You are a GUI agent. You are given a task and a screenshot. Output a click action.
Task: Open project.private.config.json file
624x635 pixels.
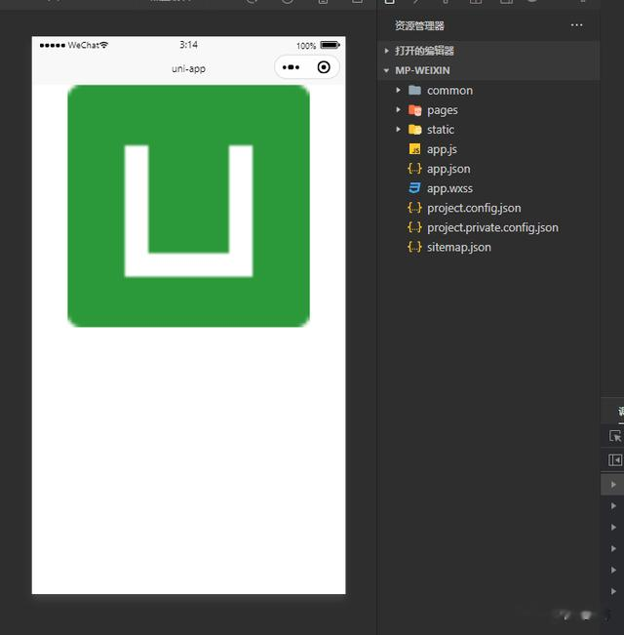492,227
